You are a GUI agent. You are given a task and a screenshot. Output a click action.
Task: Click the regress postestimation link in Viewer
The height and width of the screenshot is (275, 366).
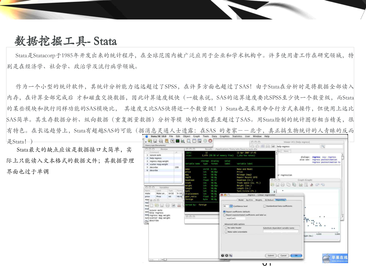(x=325, y=160)
